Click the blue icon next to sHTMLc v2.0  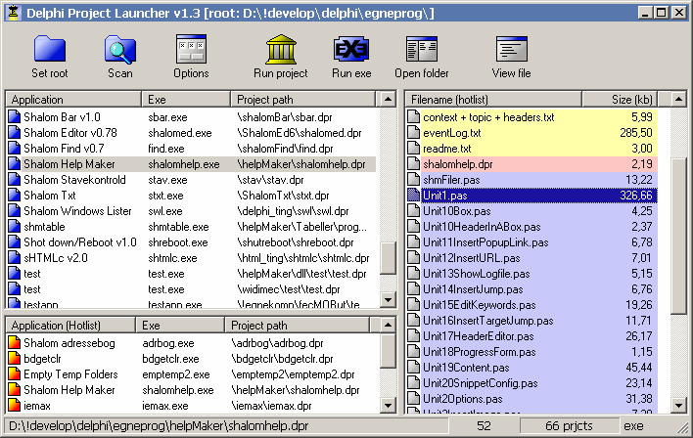click(14, 258)
